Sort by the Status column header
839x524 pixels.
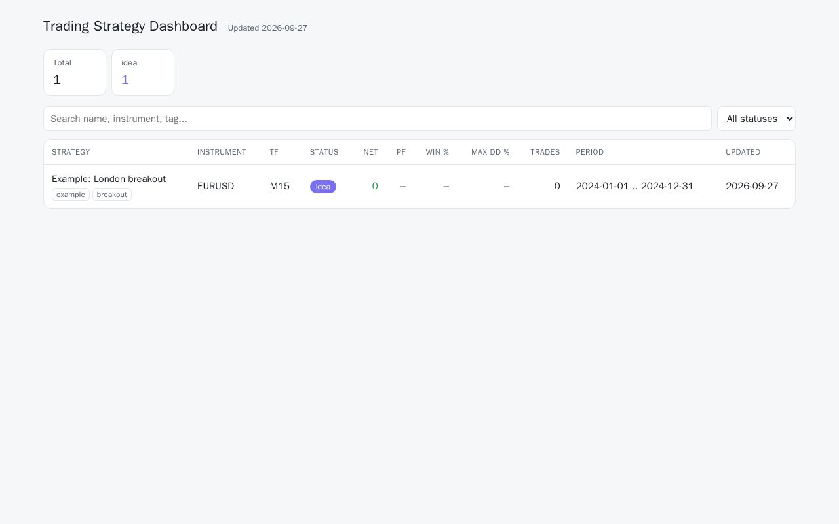[x=324, y=152]
